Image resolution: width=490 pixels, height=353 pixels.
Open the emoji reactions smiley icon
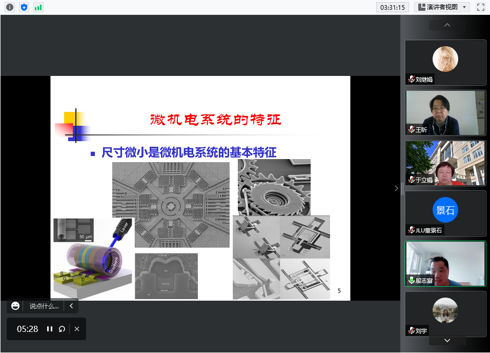click(x=15, y=306)
